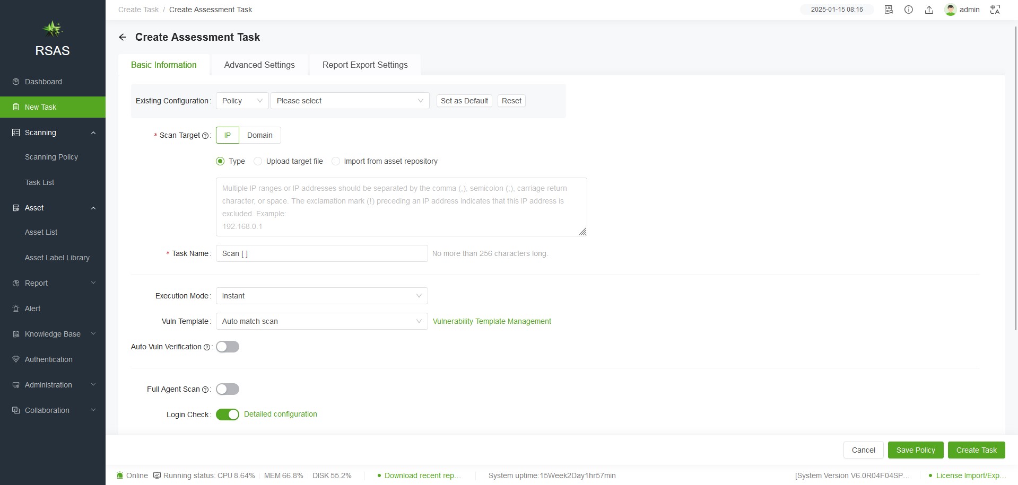The image size is (1018, 485).
Task: Open the Execution Mode dropdown
Action: coord(321,296)
